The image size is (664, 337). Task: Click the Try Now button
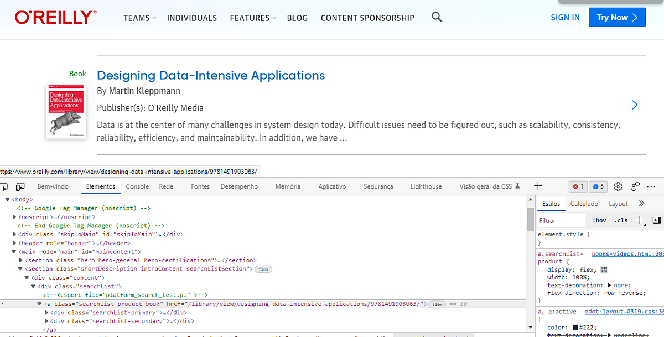coord(617,18)
